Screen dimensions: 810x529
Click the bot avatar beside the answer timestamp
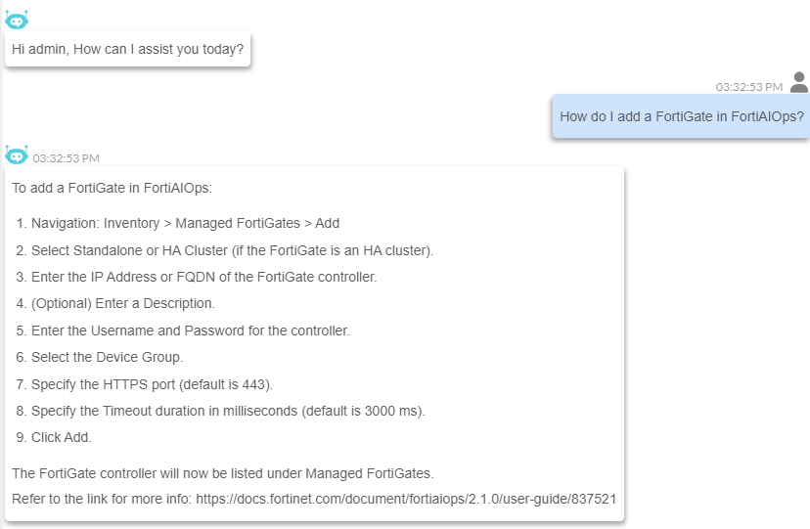[x=17, y=154]
